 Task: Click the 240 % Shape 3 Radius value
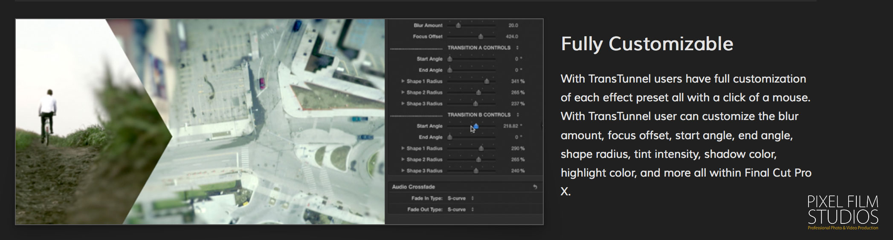coord(518,171)
